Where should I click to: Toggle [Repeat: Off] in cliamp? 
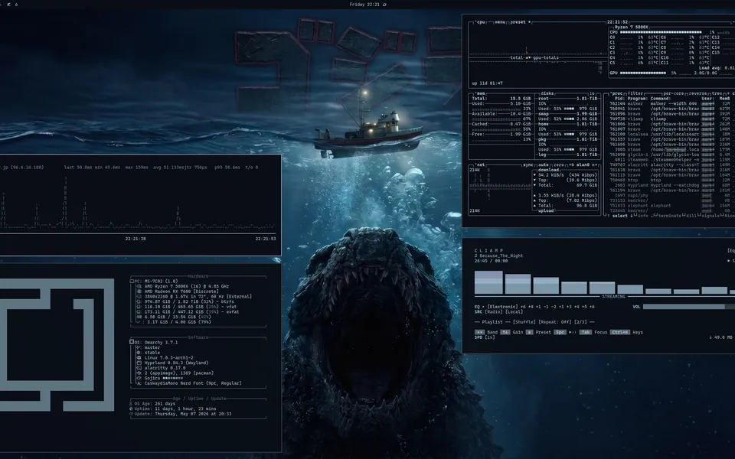pyautogui.click(x=557, y=322)
